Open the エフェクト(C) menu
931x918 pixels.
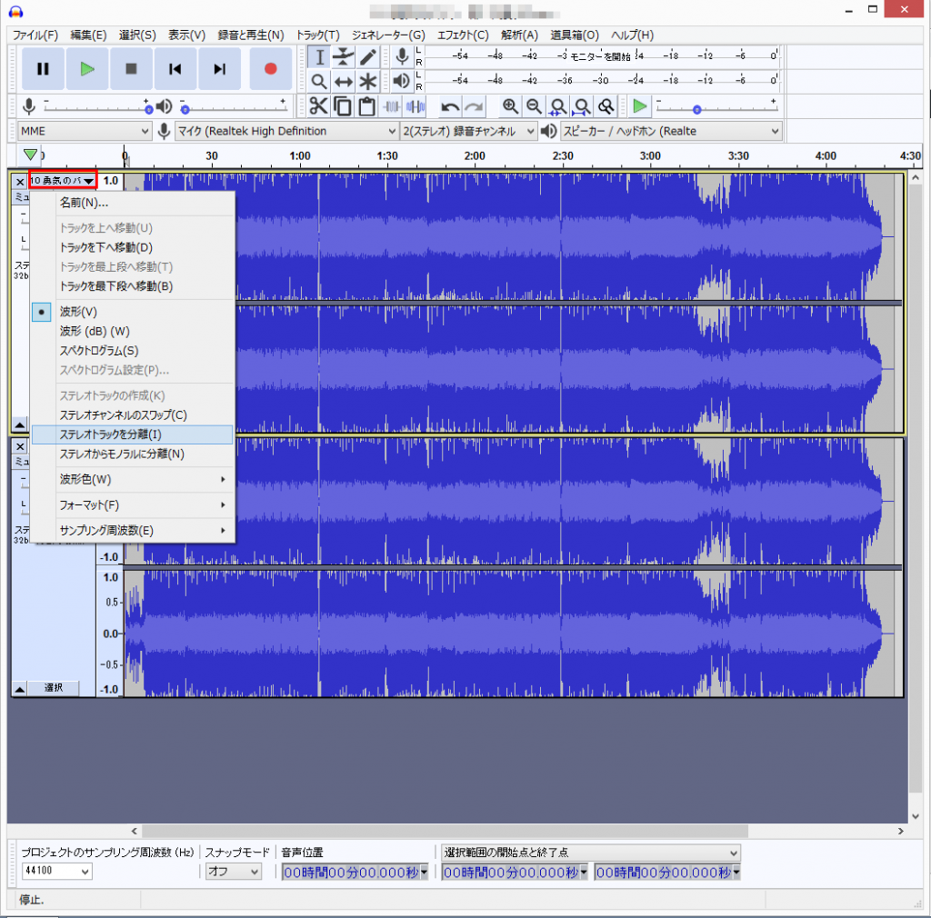[x=462, y=35]
